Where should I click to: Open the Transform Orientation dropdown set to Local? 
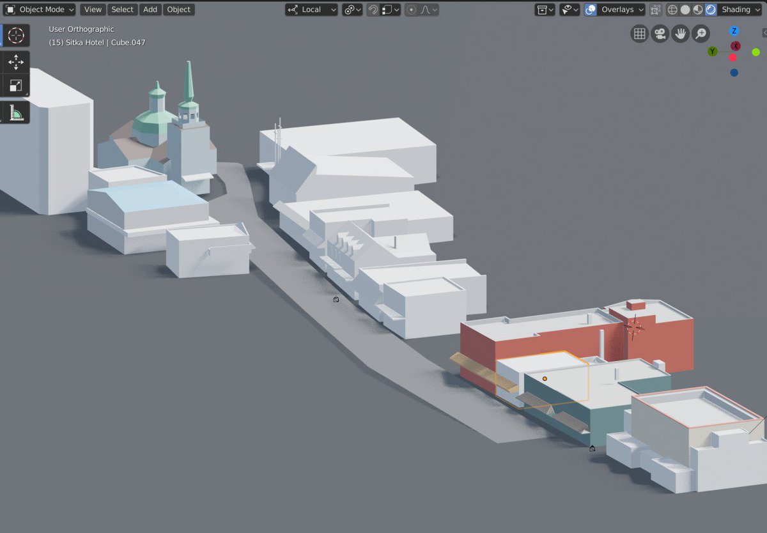pos(311,9)
